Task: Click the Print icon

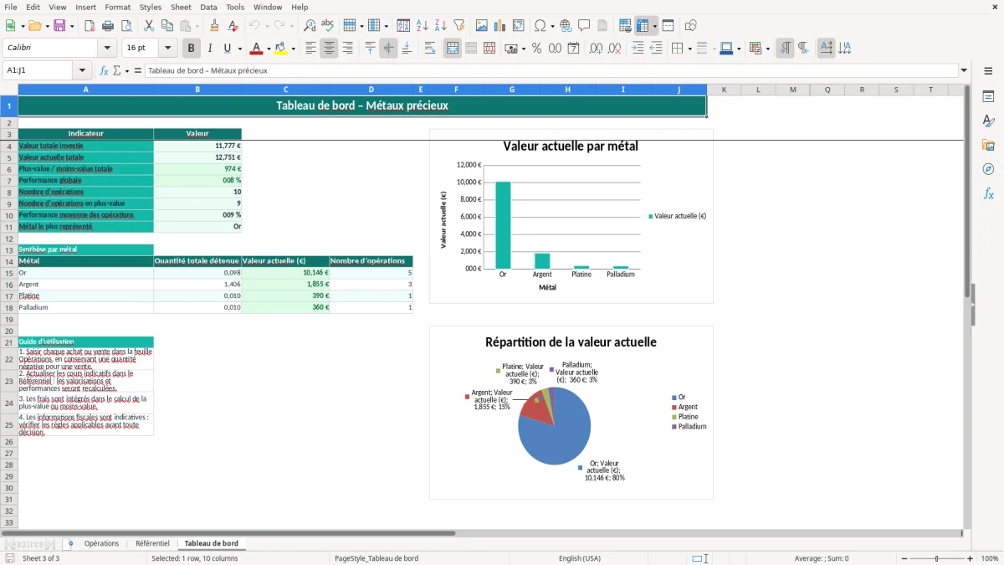Action: coord(108,26)
